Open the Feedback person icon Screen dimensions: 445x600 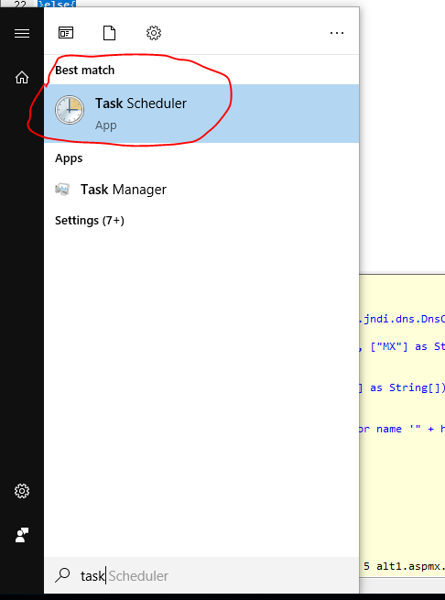click(x=22, y=535)
